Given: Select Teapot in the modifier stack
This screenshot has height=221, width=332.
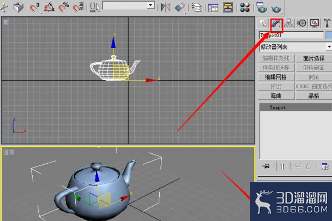Looking at the screenshot, I should [296, 107].
